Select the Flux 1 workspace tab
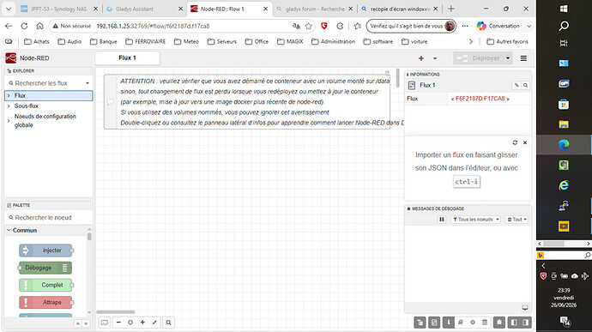Image resolution: width=592 pixels, height=332 pixels. [127, 57]
